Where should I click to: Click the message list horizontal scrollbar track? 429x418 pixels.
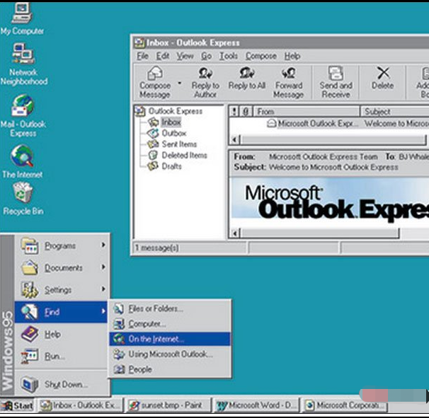[x=333, y=140]
